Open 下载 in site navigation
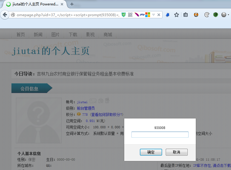Viewport: 231px width, 170px height. tap(73, 34)
